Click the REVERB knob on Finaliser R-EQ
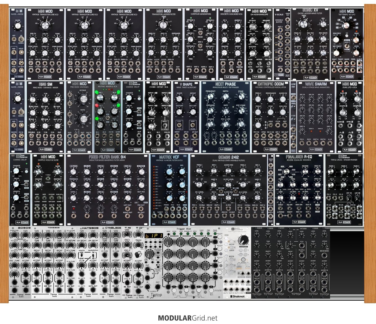The width and height of the screenshot is (376, 324). click(x=305, y=172)
